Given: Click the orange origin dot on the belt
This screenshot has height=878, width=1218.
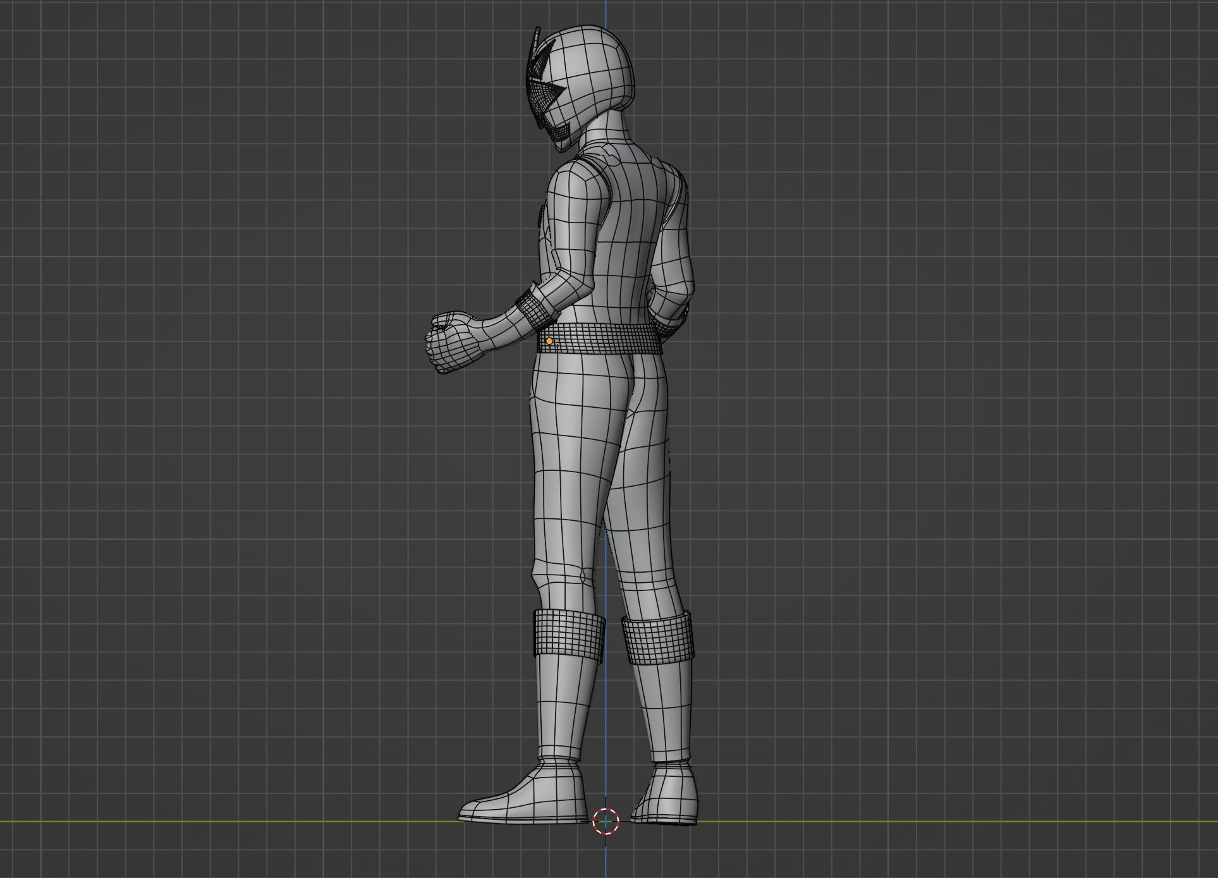Looking at the screenshot, I should click(x=549, y=341).
